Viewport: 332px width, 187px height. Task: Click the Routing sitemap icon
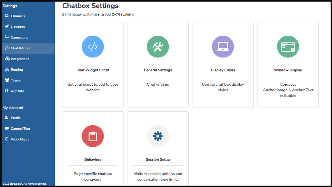7,69
